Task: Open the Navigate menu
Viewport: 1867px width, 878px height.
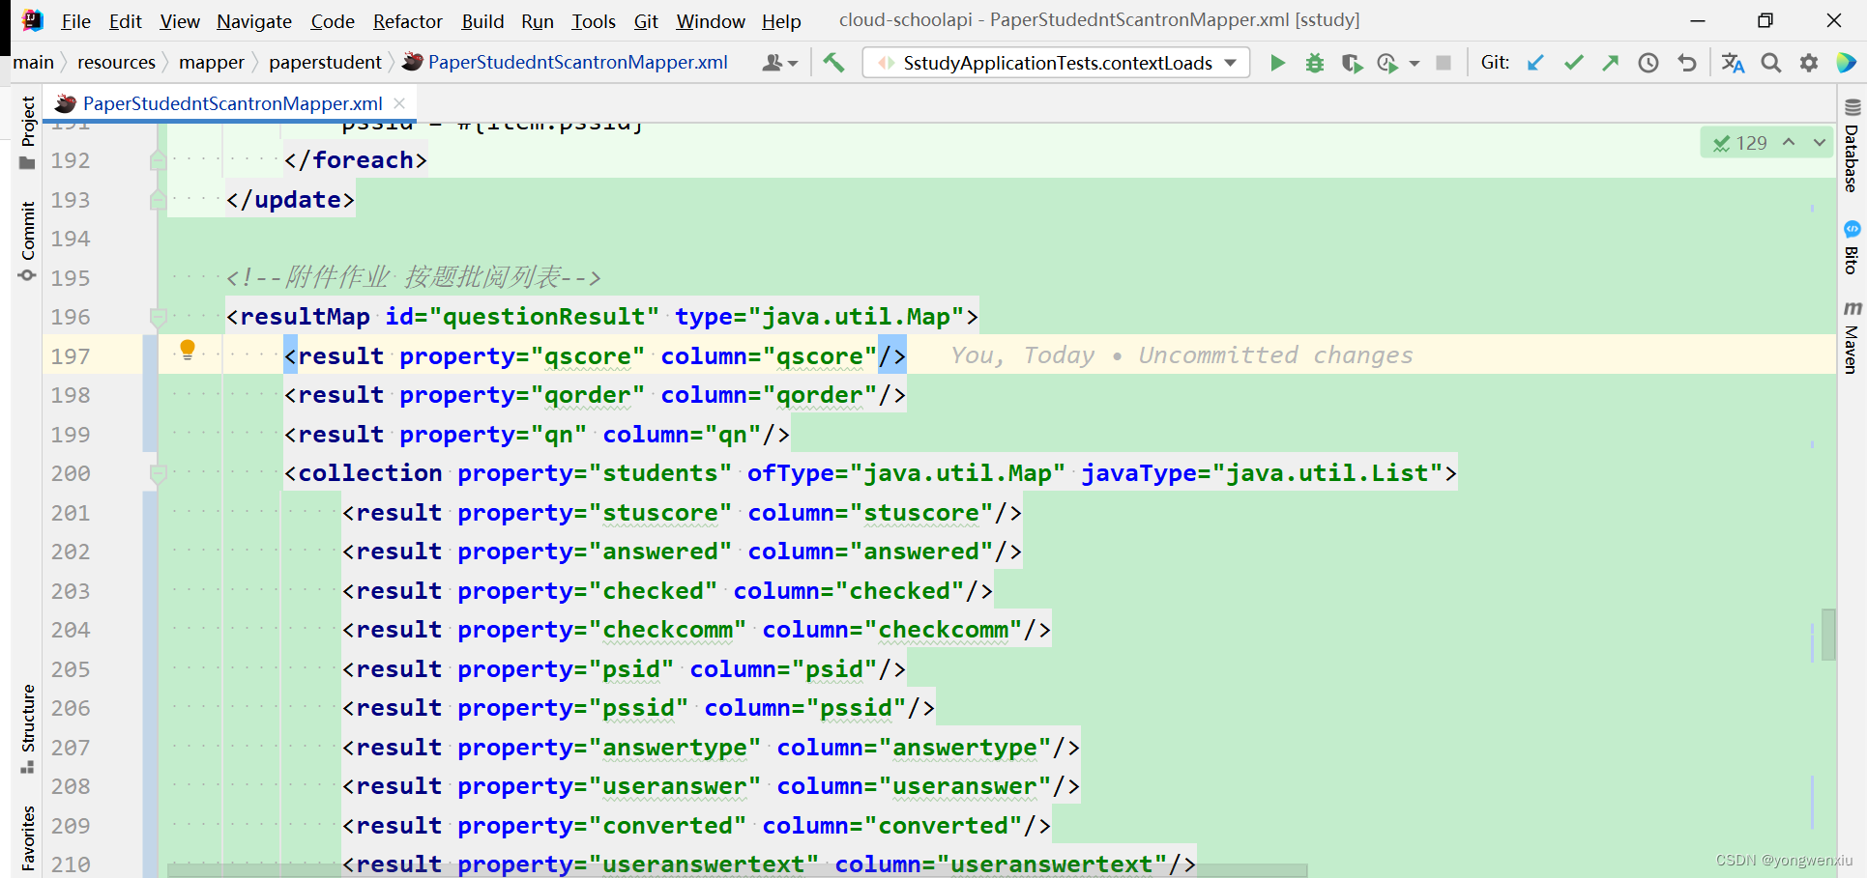Action: coord(254,21)
